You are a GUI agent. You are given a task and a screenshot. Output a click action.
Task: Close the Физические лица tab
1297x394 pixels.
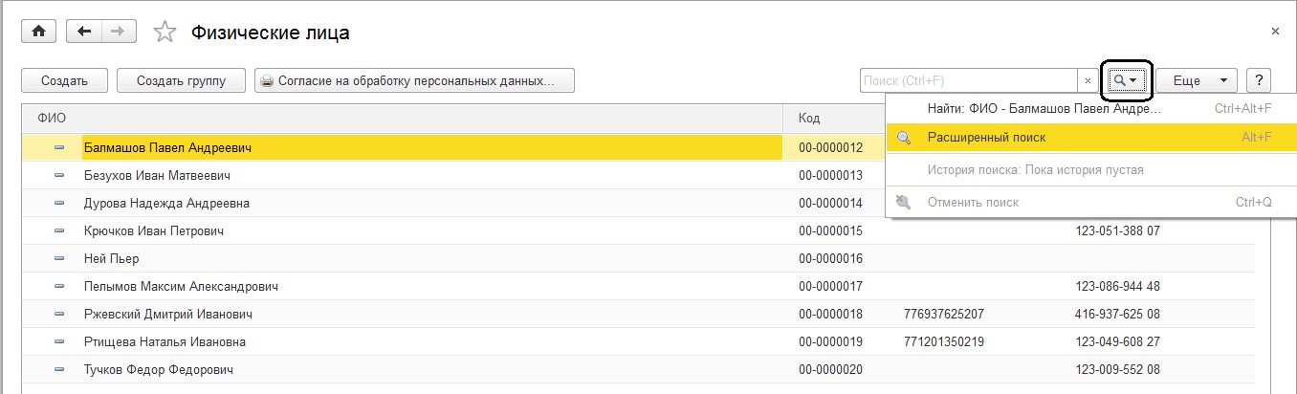click(x=1275, y=32)
